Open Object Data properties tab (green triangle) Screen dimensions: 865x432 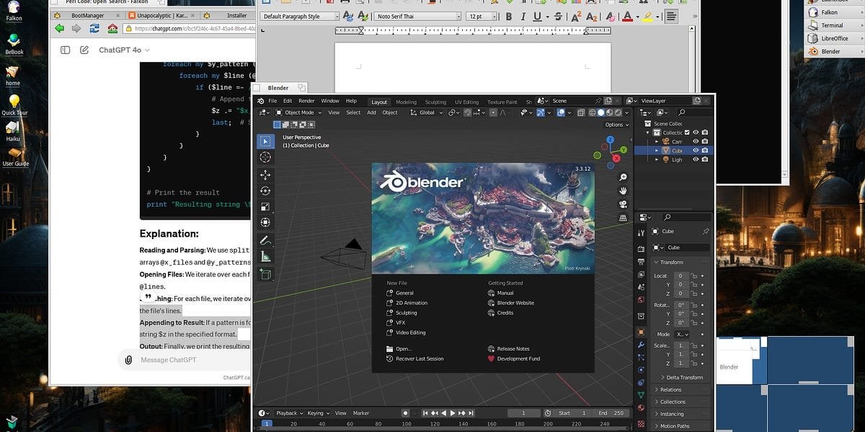click(x=641, y=395)
